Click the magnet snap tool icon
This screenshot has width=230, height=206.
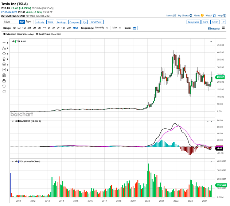tap(4, 75)
